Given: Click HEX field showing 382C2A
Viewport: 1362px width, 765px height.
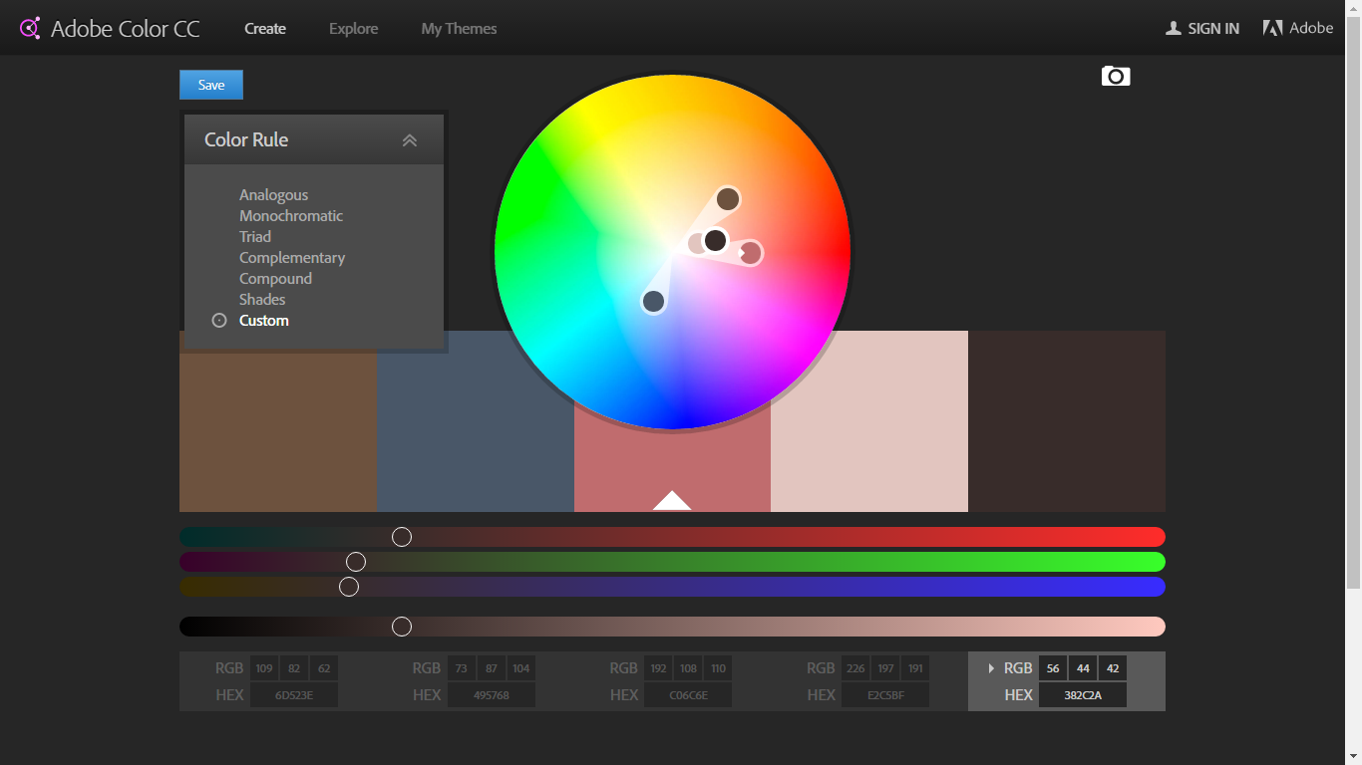Looking at the screenshot, I should click(1083, 695).
